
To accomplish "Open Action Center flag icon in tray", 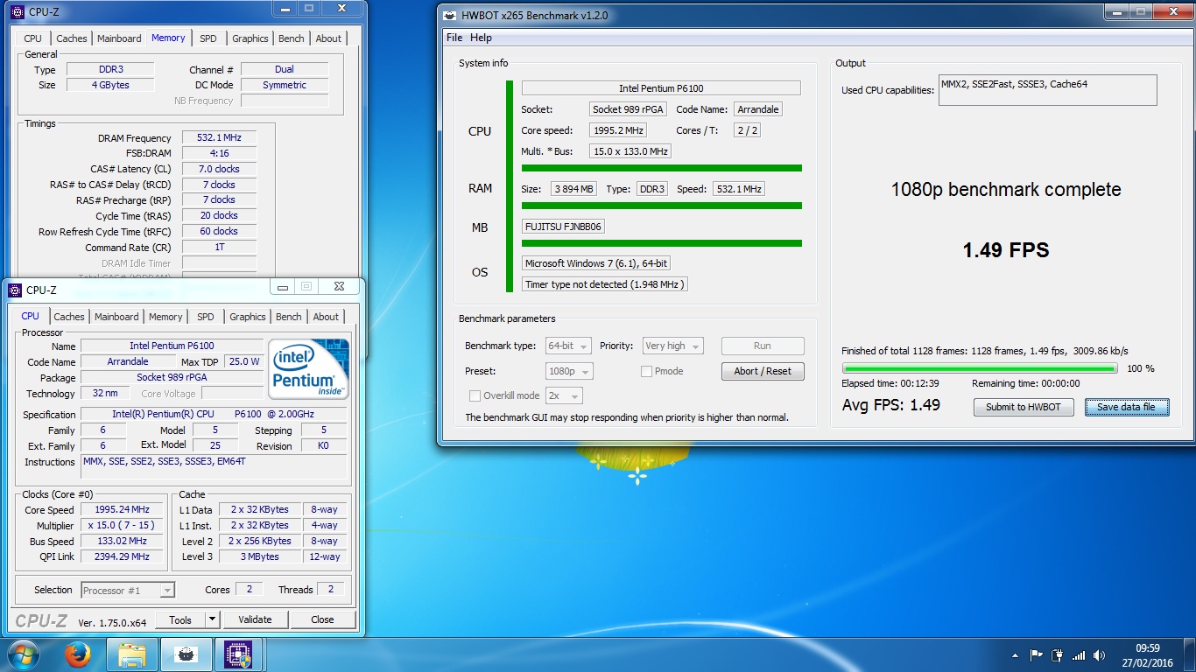I will (1036, 654).
